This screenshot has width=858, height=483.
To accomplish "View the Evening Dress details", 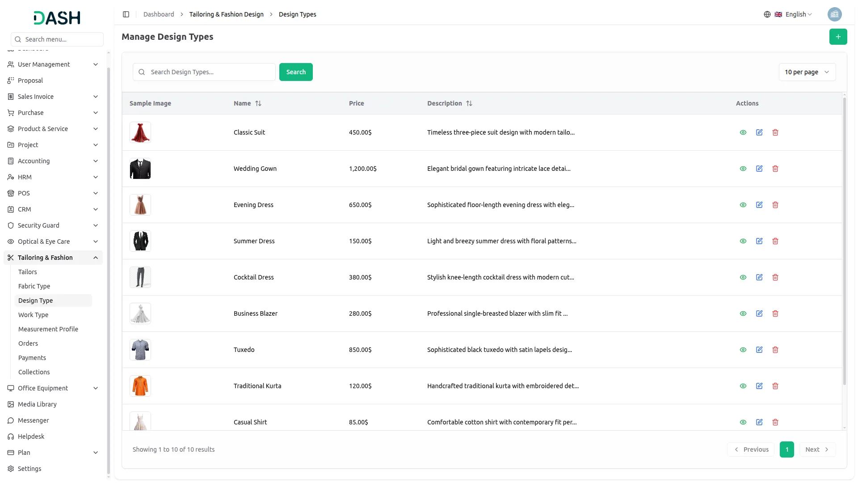I will click(x=743, y=205).
